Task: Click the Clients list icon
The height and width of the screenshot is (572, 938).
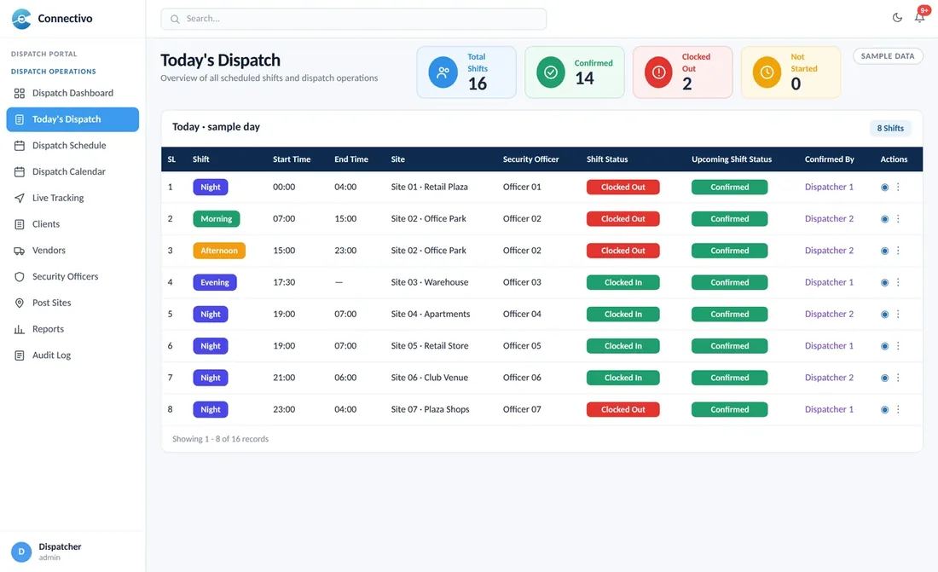Action: tap(19, 224)
